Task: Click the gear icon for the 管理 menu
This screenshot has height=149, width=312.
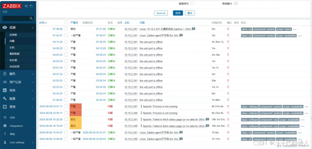Action: pyautogui.click(x=5, y=107)
